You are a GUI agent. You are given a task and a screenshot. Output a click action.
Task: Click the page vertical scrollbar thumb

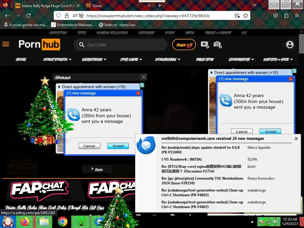pyautogui.click(x=302, y=44)
